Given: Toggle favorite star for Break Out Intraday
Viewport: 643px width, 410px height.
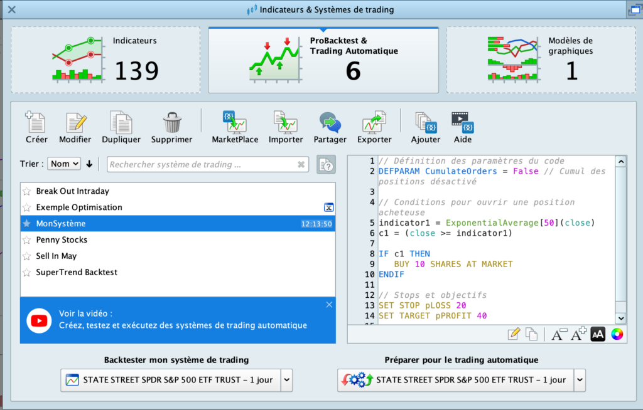Looking at the screenshot, I should pyautogui.click(x=27, y=191).
